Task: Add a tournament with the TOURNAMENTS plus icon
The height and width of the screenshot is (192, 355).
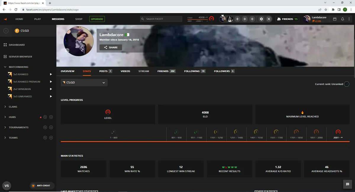Action: tap(51, 127)
